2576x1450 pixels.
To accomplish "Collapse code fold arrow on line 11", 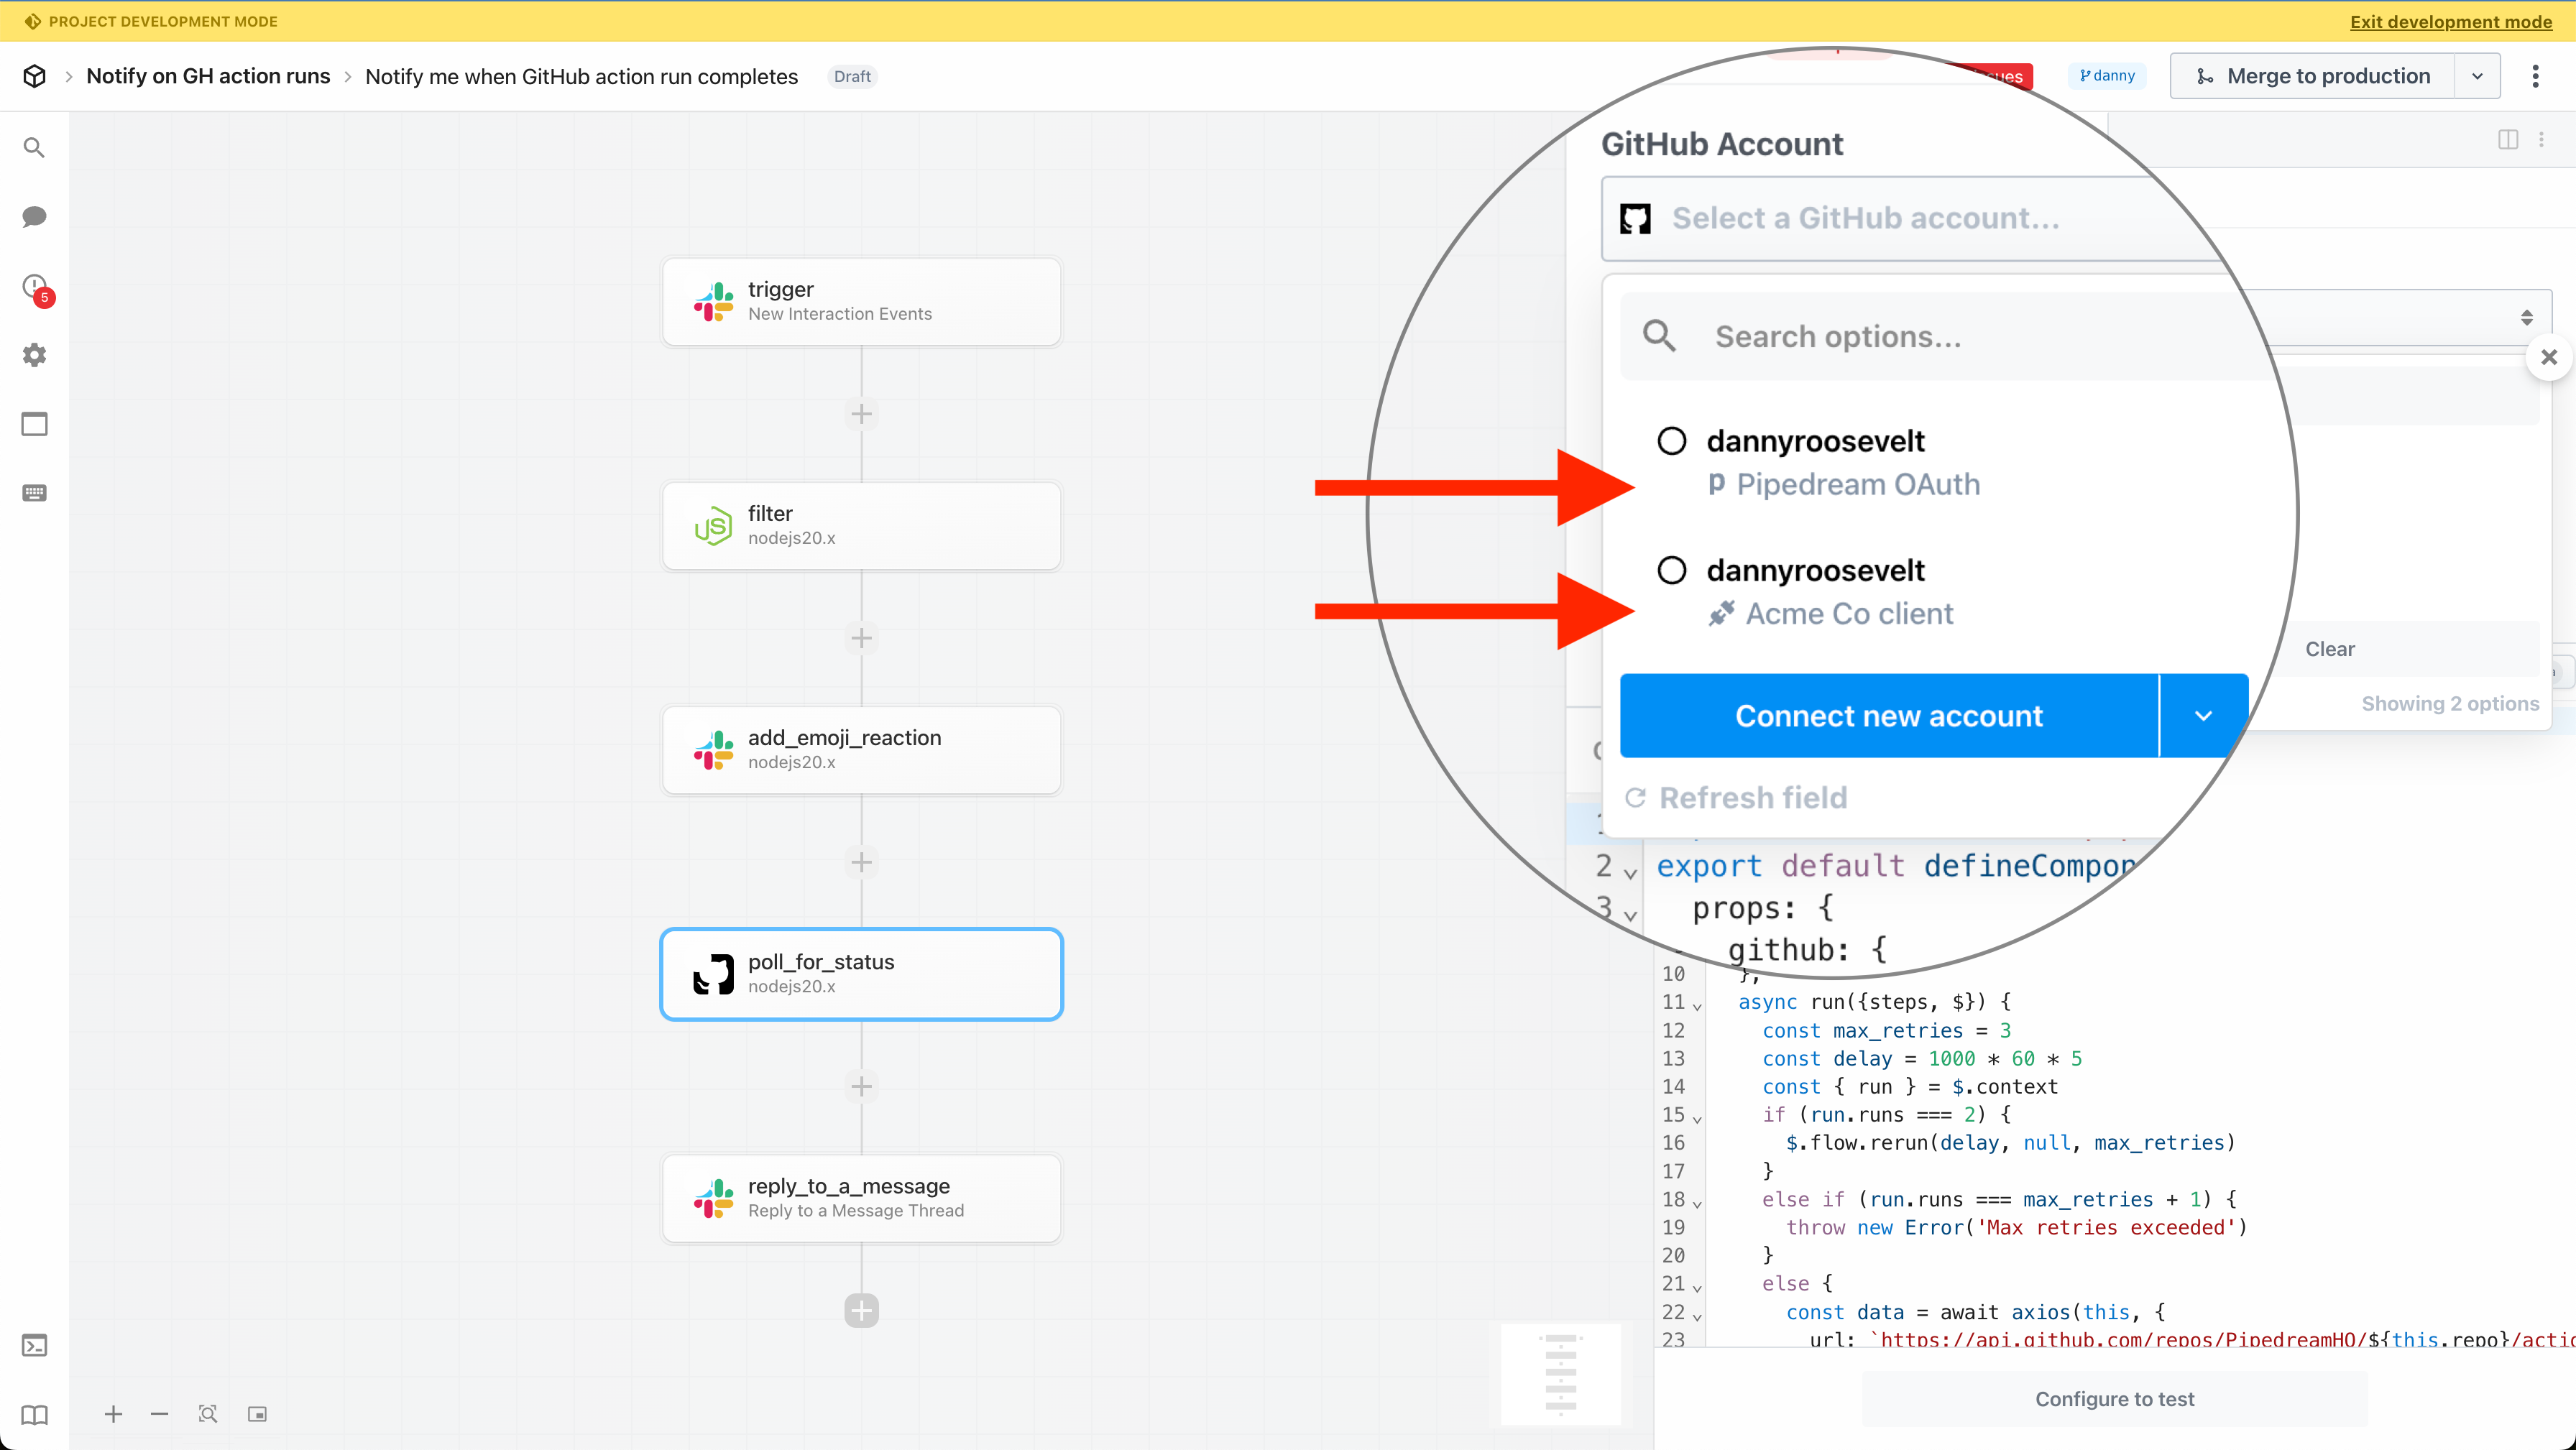I will (1697, 1005).
